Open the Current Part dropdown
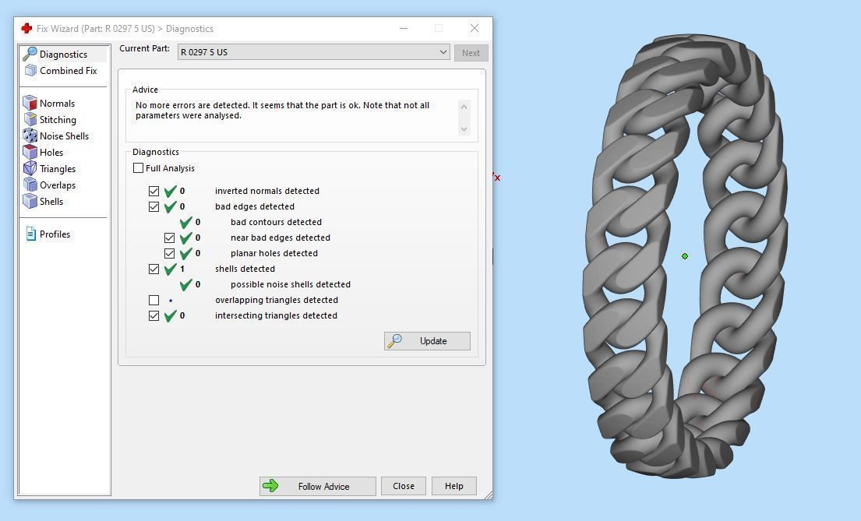The width and height of the screenshot is (861, 521). point(313,52)
